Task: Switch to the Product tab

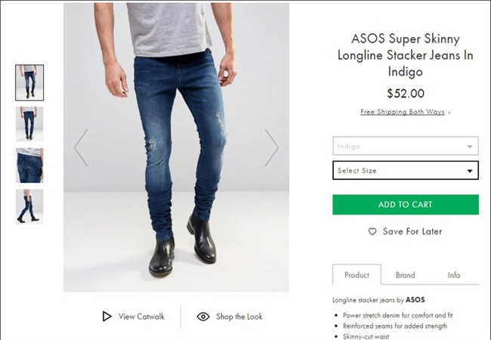Action: pos(357,275)
